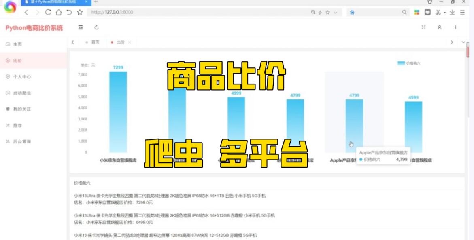Viewport: 474px width, 240px height.
Task: Select 启动爬虫 in the sidebar
Action: pos(33,93)
